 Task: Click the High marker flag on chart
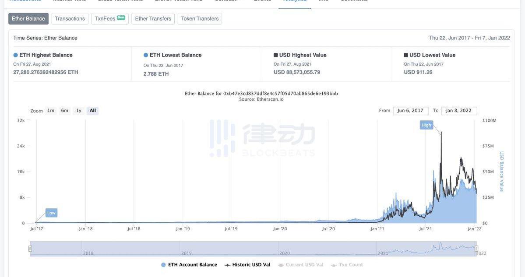point(426,125)
